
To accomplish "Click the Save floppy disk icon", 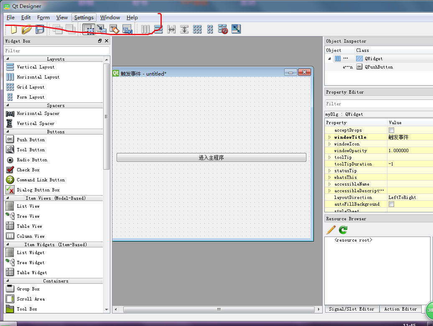I will coord(40,29).
